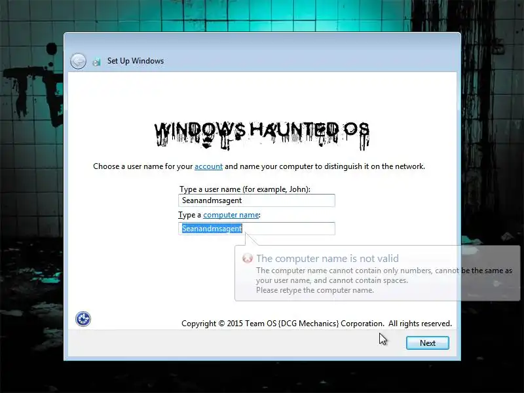Click the red error icon in balloon
The width and height of the screenshot is (524, 393).
click(248, 258)
